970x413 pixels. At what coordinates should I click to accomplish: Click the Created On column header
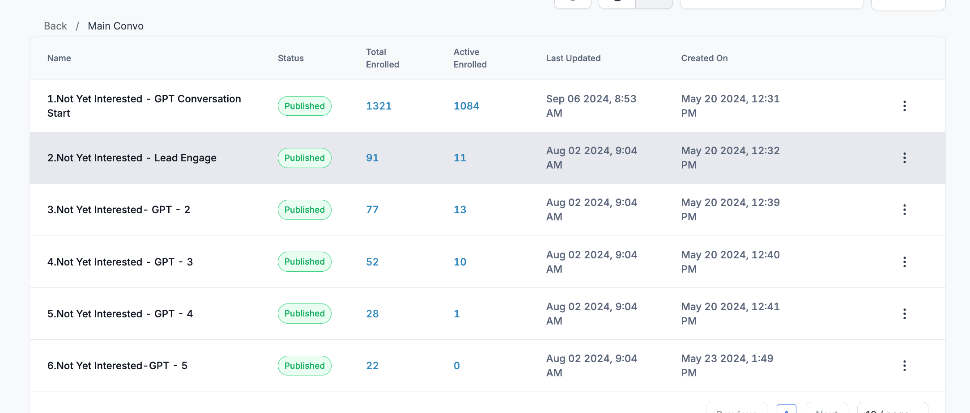704,58
